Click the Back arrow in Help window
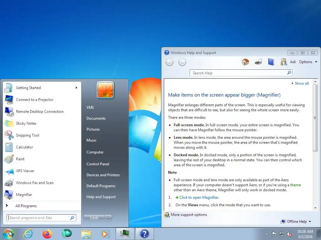This screenshot has height=240, width=321. tap(169, 62)
